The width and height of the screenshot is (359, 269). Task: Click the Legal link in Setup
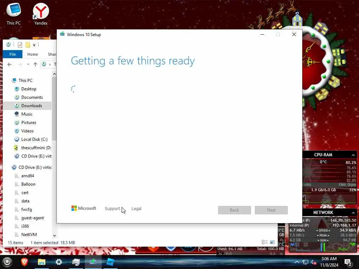(136, 209)
